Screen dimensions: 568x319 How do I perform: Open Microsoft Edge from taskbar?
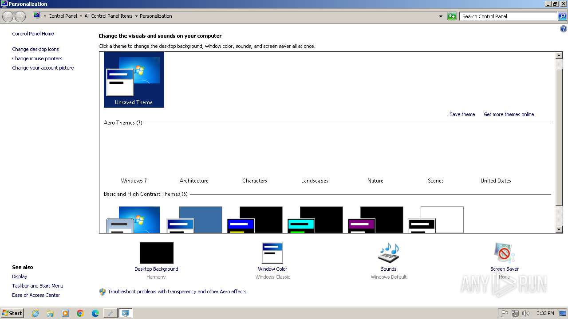click(95, 313)
